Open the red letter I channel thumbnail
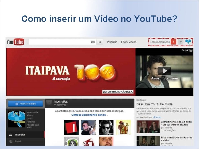This screenshot has width=199, height=149. click(71, 127)
